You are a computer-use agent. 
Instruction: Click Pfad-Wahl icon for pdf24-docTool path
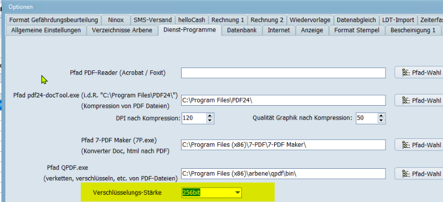point(405,100)
